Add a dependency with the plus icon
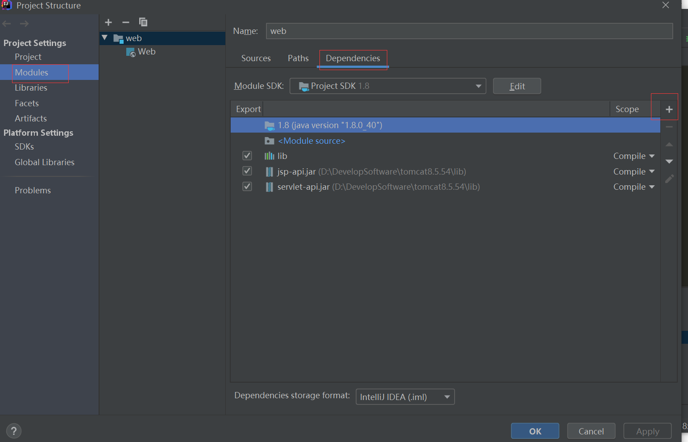 [x=669, y=109]
